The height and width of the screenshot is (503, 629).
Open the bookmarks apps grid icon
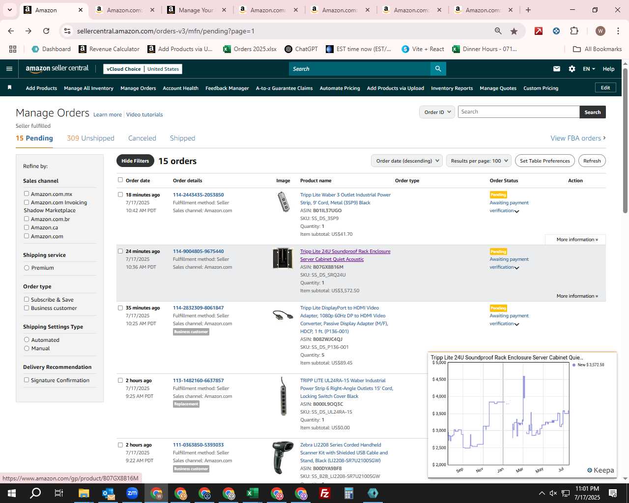[x=13, y=49]
